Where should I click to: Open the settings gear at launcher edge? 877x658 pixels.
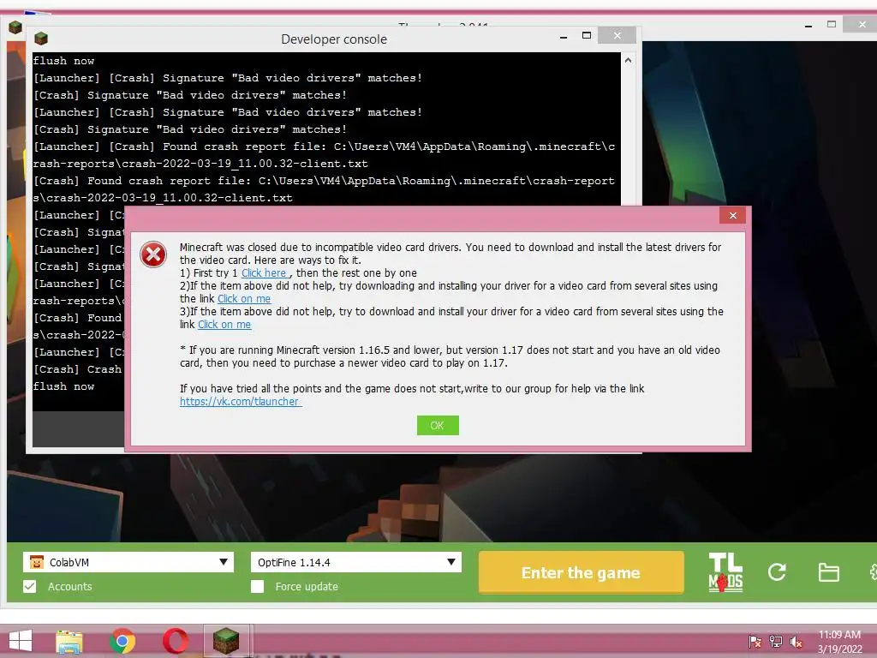pos(873,571)
